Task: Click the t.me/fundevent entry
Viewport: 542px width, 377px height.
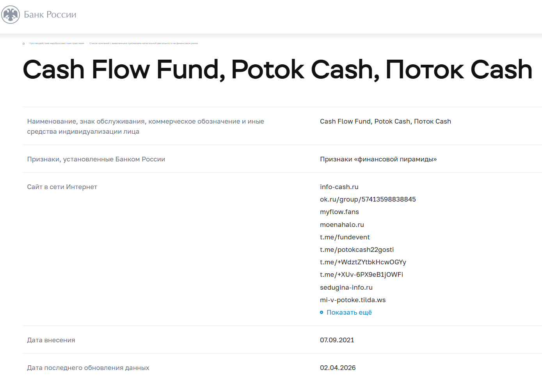Action: coord(345,237)
